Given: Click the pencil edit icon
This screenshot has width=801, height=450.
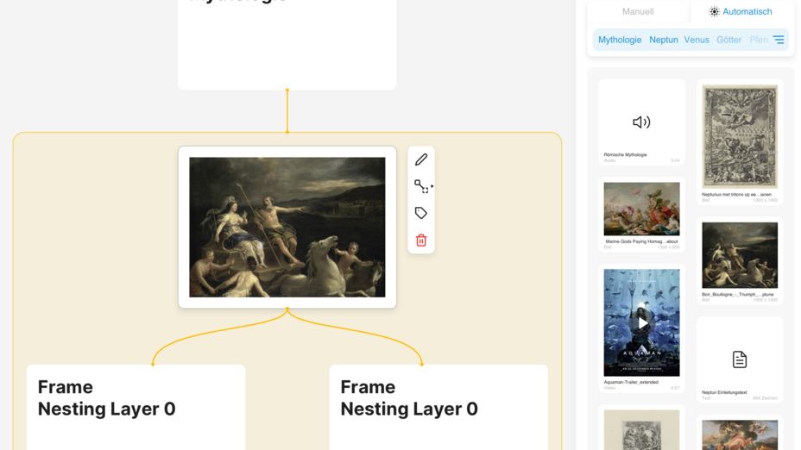Looking at the screenshot, I should pyautogui.click(x=421, y=159).
